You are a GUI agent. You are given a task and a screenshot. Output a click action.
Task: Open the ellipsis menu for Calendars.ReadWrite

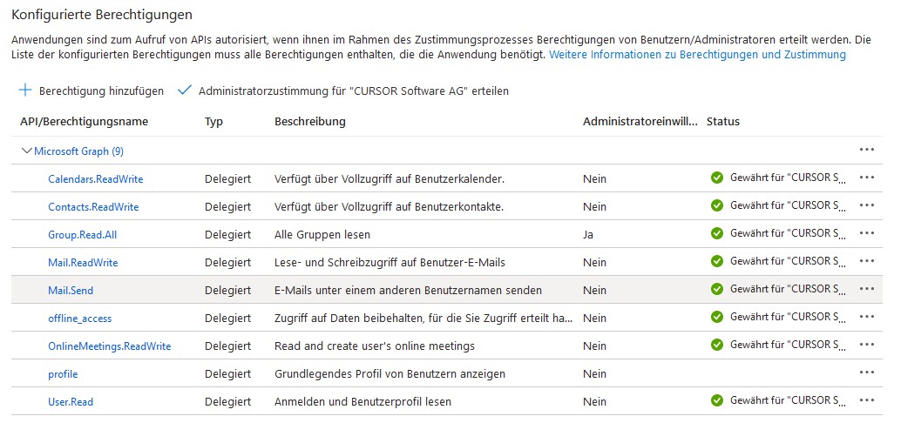click(866, 178)
